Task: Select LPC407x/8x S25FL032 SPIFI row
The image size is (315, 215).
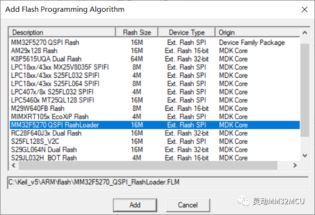Action: [x=155, y=92]
